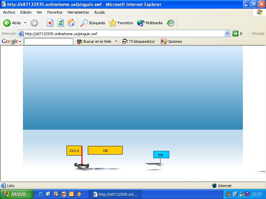The image size is (266, 199).
Task: Stop loading with the red X icon
Action: pyautogui.click(x=50, y=23)
